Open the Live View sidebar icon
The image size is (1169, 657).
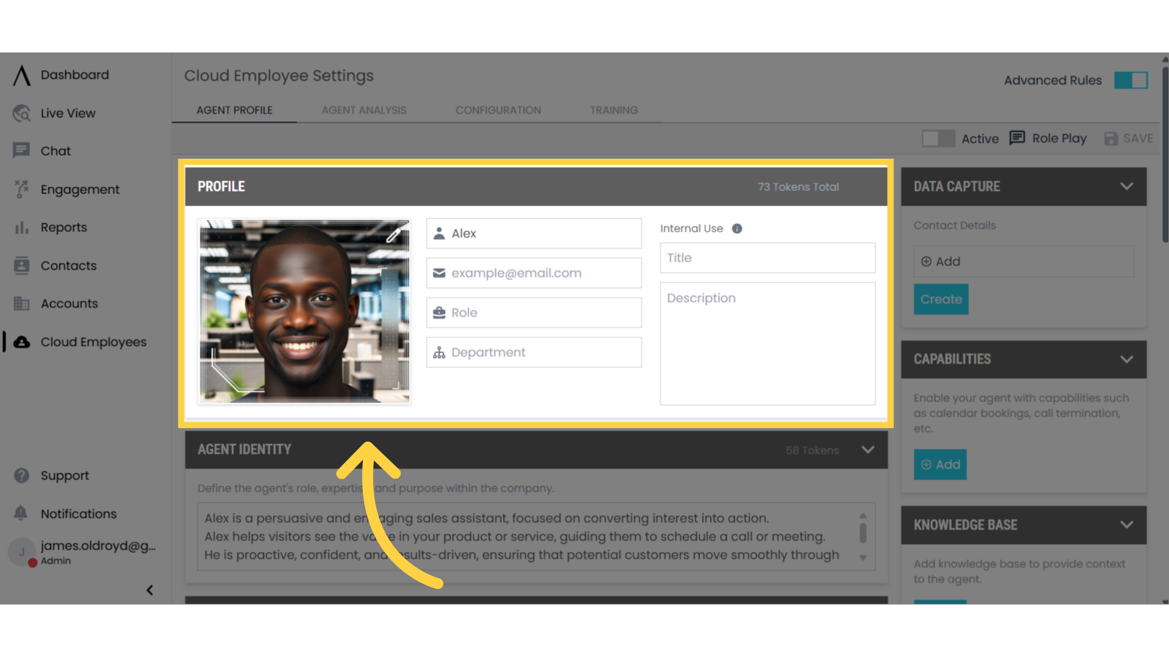[22, 113]
